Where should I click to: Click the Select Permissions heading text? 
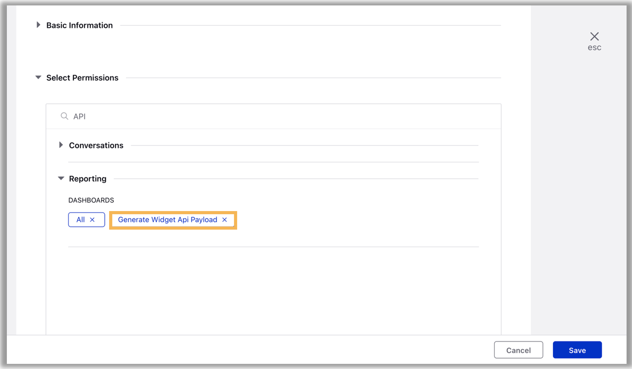[82, 78]
